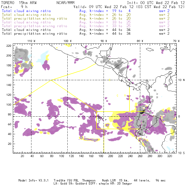Select the "90 W" longitude label
Screen dimensions: 186x186
[x=104, y=41]
